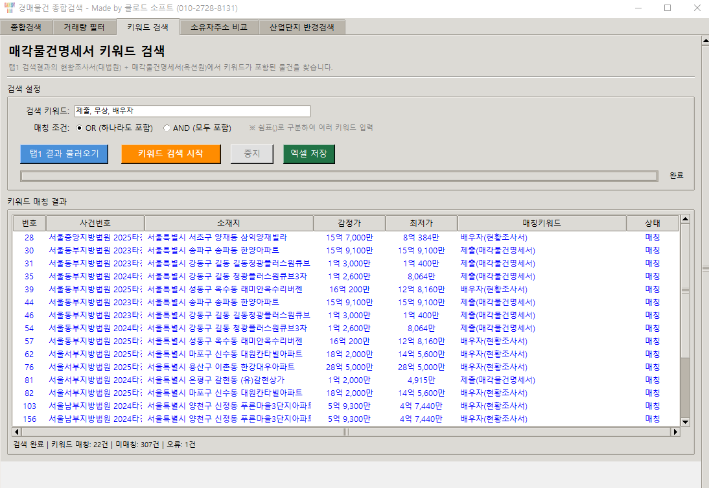Viewport: 709px width, 488px height.
Task: Switch to 종합검색 tab
Action: 26,27
